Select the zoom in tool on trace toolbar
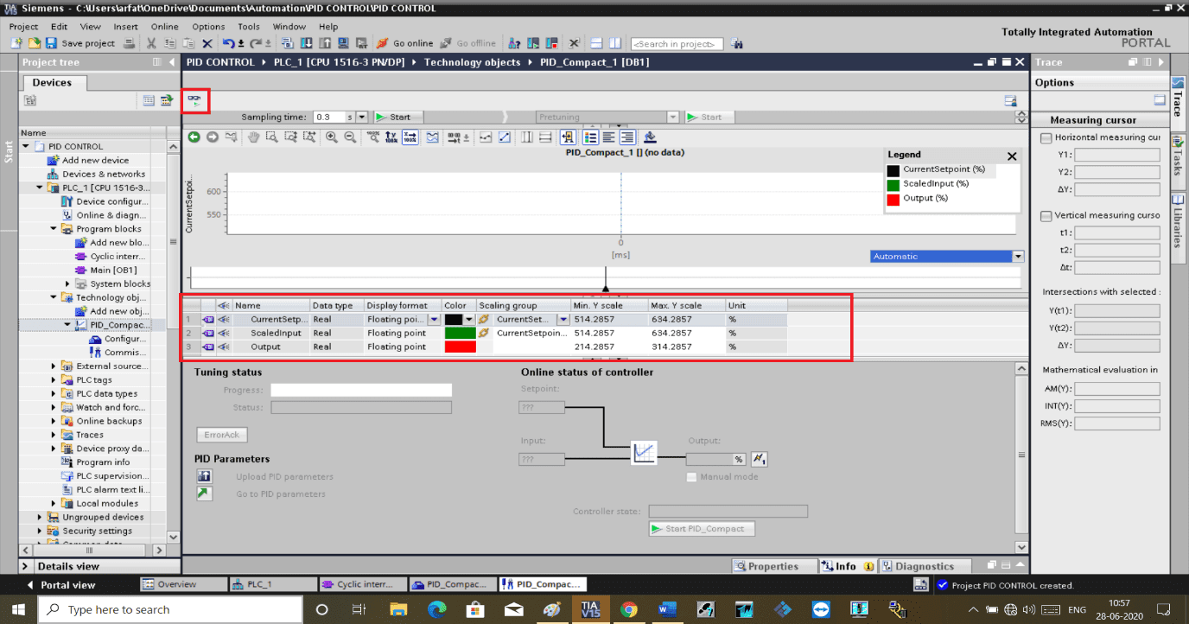Image resolution: width=1189 pixels, height=624 pixels. (x=331, y=137)
